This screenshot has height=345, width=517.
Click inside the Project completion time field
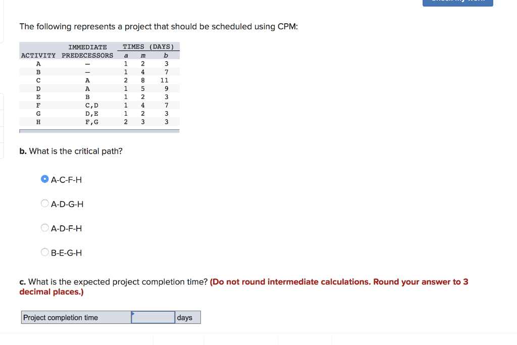[152, 317]
